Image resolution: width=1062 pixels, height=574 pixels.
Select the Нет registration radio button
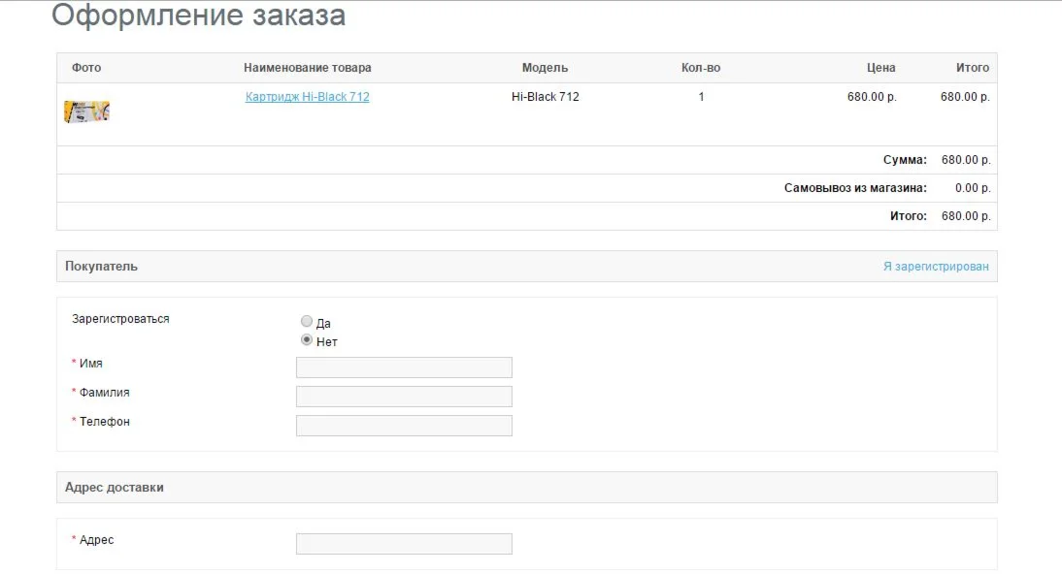[x=307, y=339]
